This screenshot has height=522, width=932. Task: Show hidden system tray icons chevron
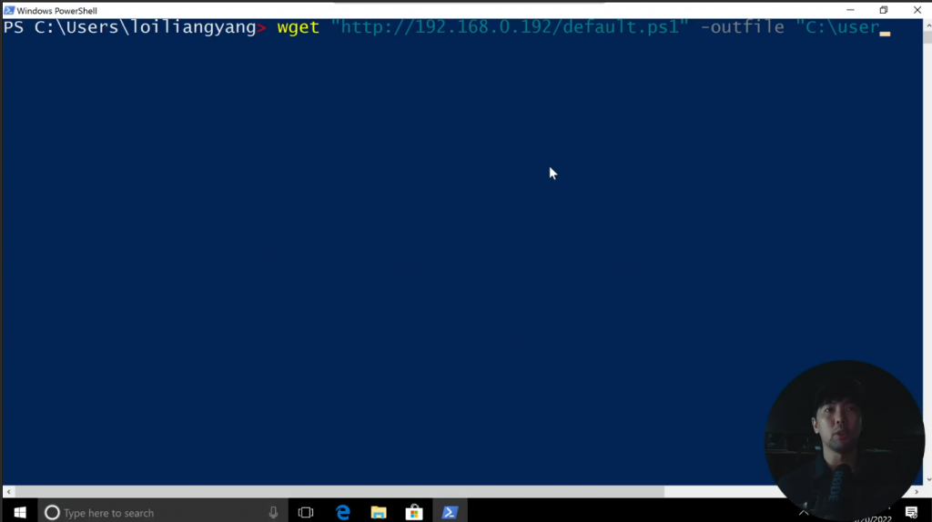coord(804,513)
